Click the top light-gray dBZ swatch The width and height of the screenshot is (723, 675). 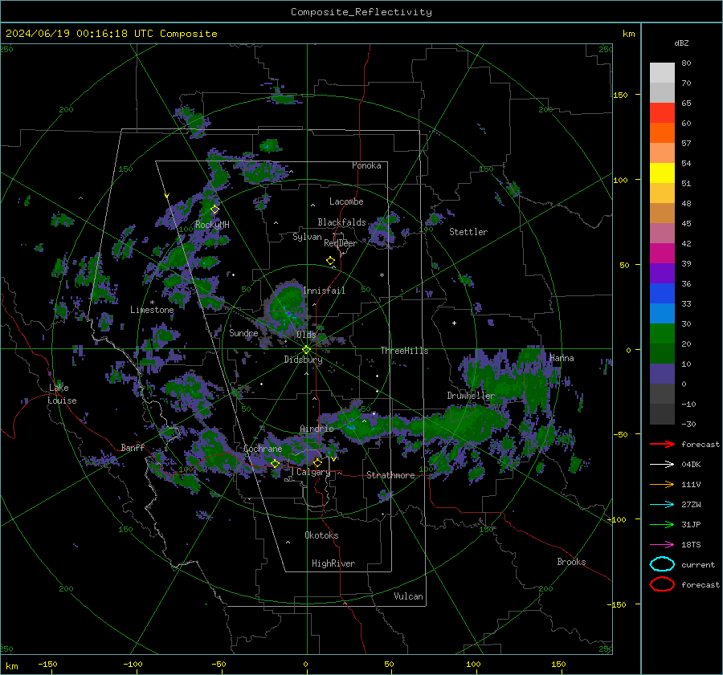pos(662,73)
